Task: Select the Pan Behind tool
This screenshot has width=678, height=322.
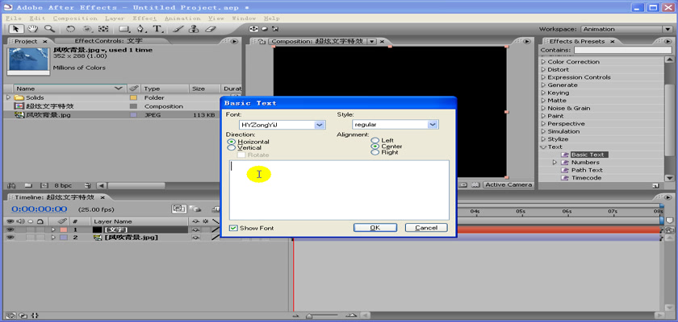Action: [x=103, y=29]
